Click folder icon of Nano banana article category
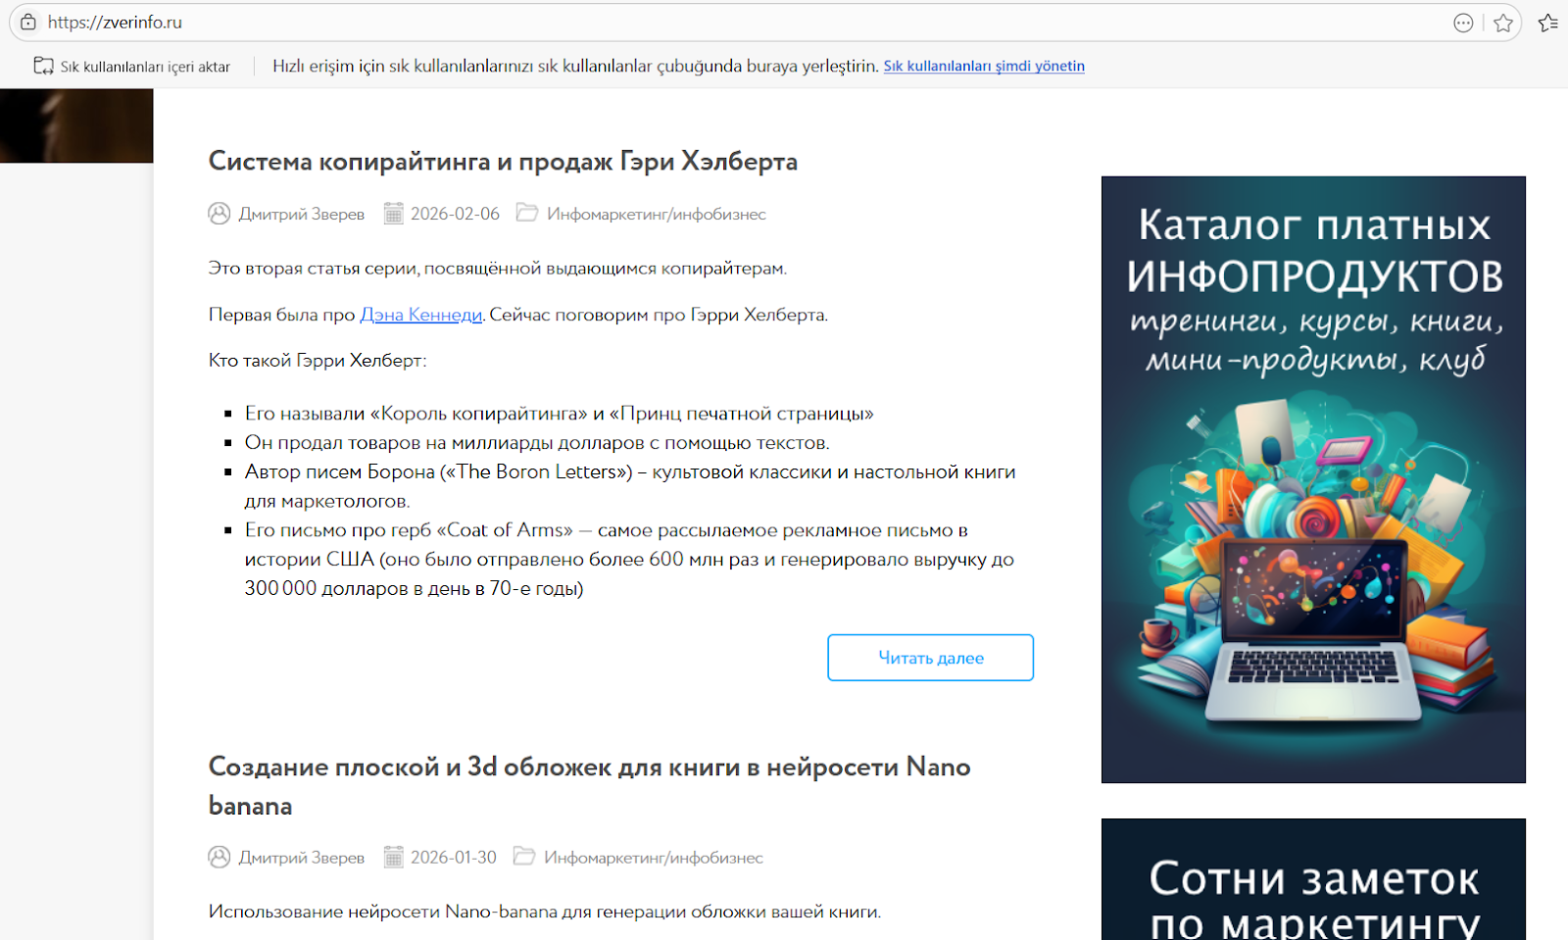Viewport: 1568px width, 940px height. click(524, 857)
